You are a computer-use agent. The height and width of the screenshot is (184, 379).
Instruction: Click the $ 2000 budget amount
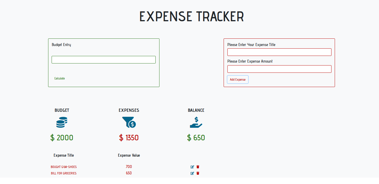[62, 138]
